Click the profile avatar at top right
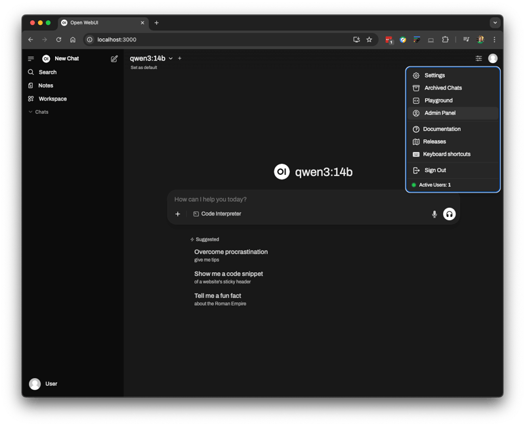The height and width of the screenshot is (426, 525). pos(493,59)
